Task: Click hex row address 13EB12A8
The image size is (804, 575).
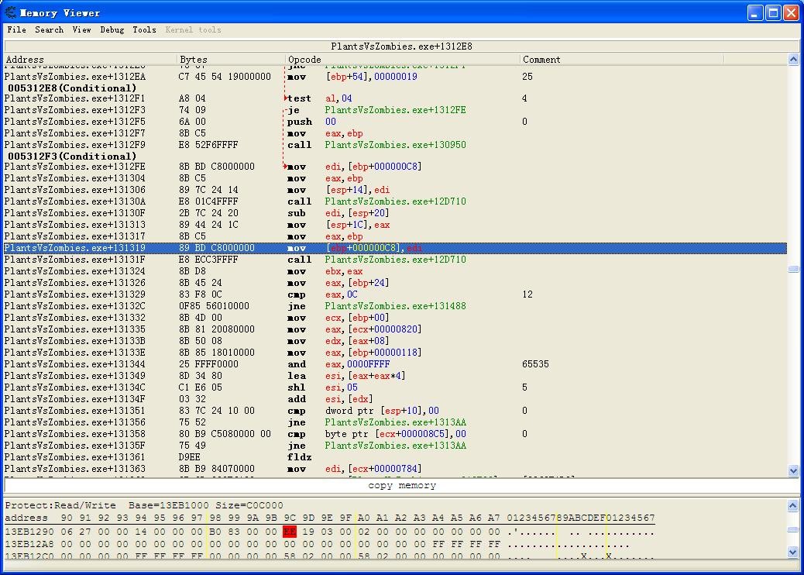Action: click(28, 544)
